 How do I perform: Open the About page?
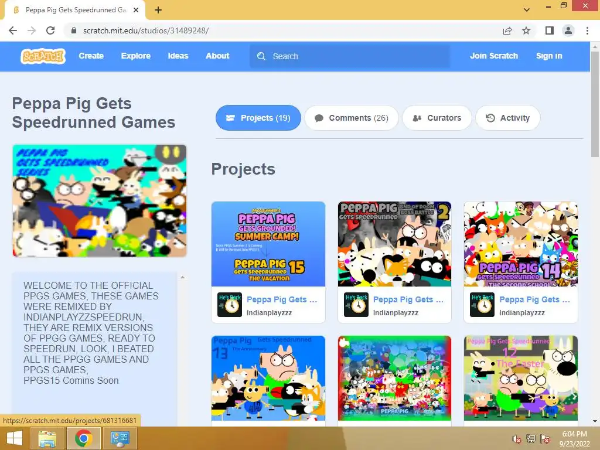coord(217,56)
